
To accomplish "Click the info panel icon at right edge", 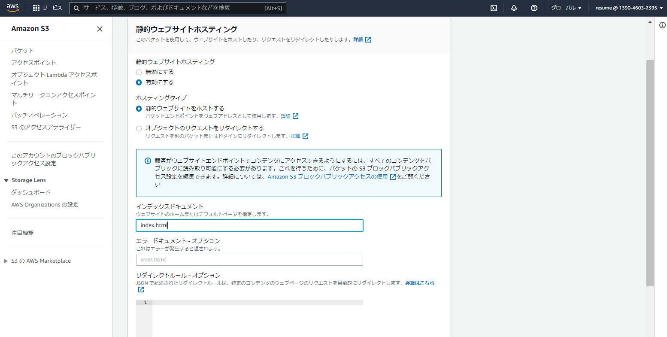I will pos(662,25).
